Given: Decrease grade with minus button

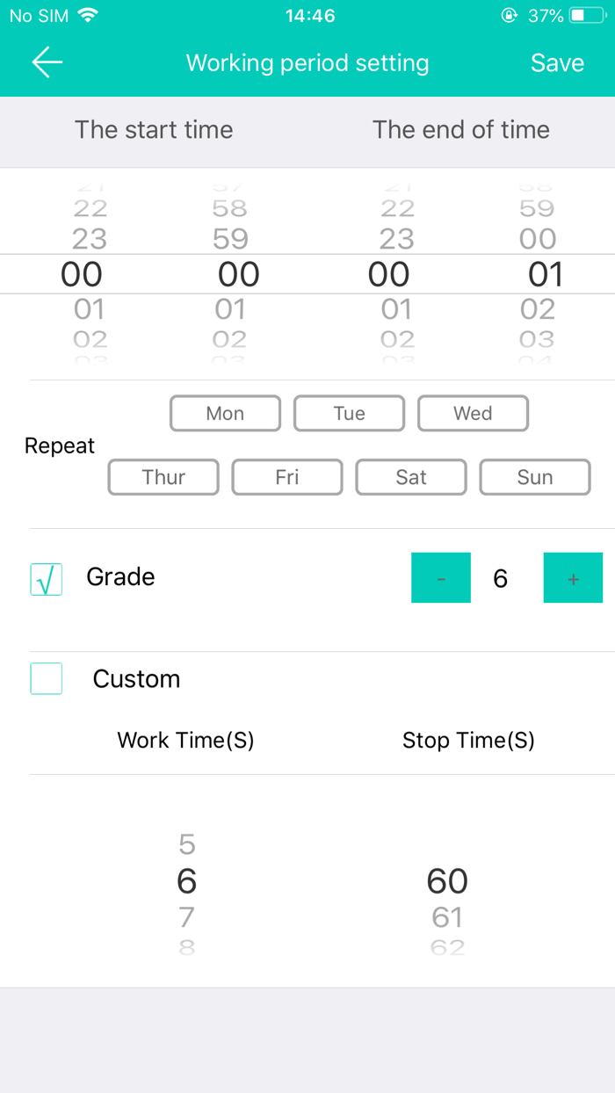Looking at the screenshot, I should pyautogui.click(x=441, y=577).
